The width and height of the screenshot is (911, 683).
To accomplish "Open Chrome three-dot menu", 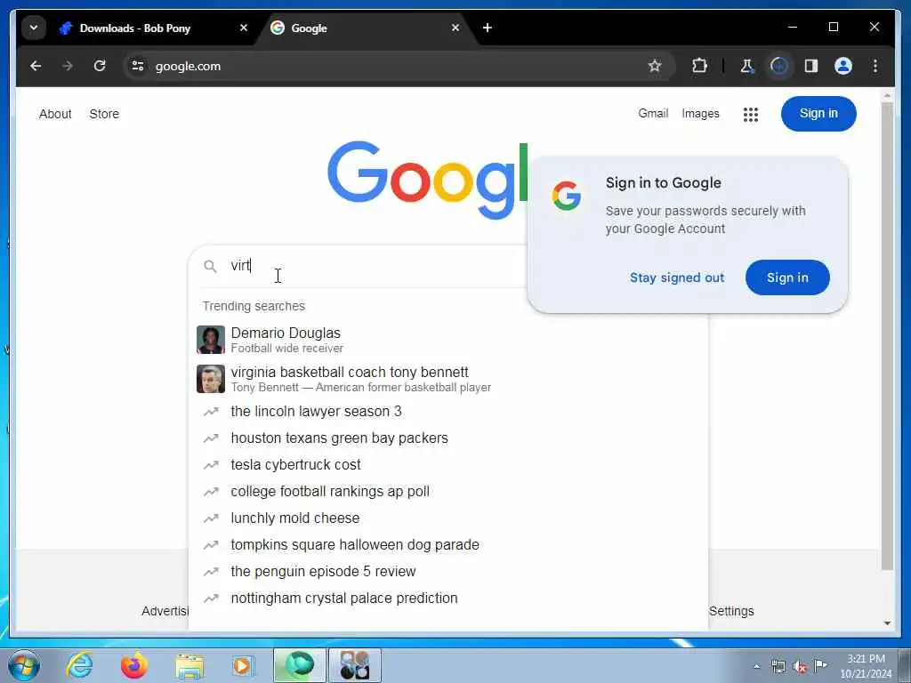I will pos(875,66).
